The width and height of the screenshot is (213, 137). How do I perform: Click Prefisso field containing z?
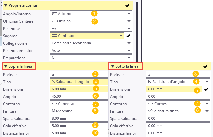tap(178, 74)
